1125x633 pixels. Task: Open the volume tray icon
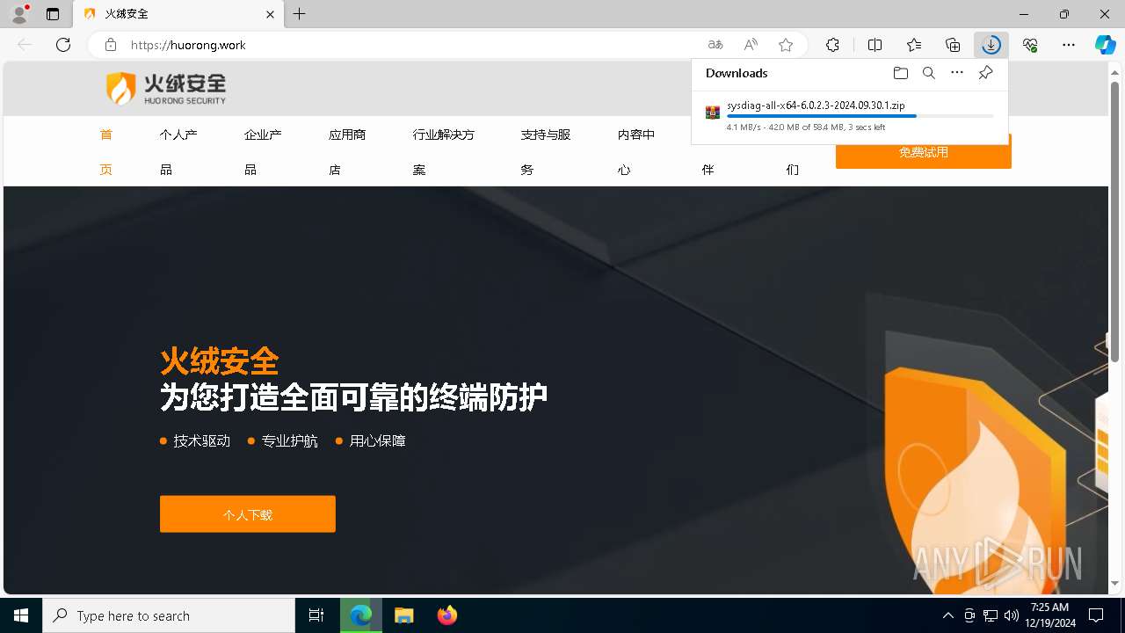(1011, 615)
